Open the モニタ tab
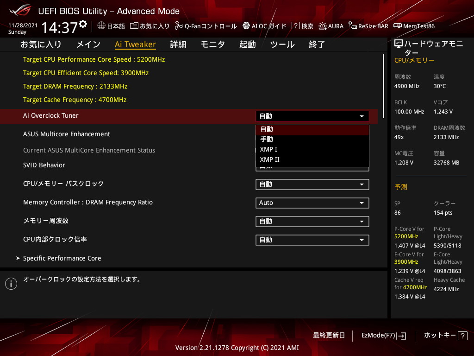474x356 pixels. (x=213, y=44)
